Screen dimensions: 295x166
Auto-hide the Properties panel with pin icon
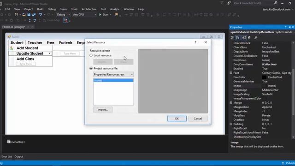pos(289,27)
